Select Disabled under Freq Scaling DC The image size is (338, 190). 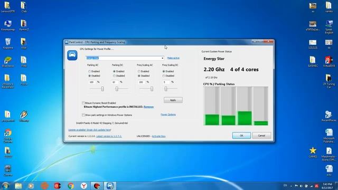[x=164, y=76]
